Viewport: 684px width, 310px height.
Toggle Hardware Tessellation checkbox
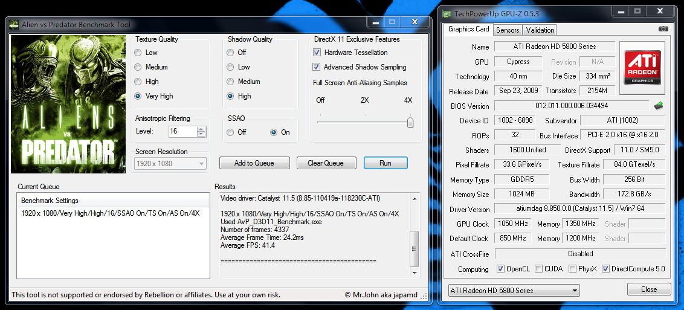click(317, 53)
